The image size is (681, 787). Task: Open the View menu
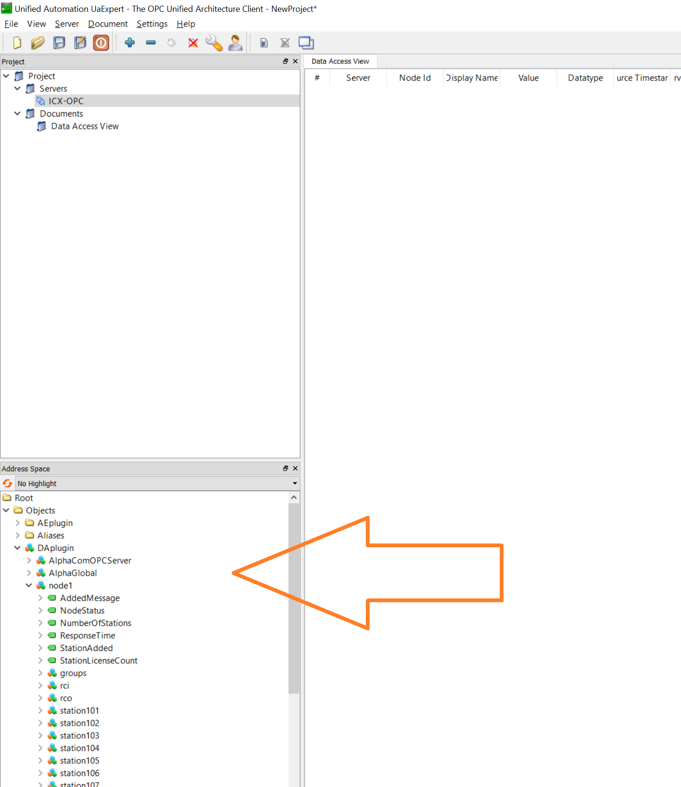tap(36, 24)
